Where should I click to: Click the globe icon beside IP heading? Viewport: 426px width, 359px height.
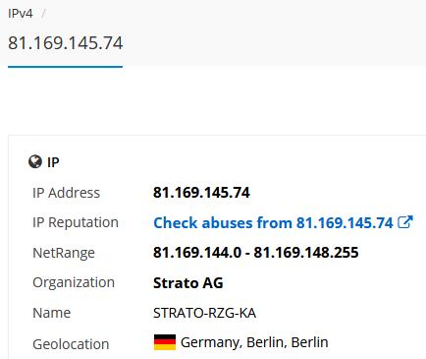pyautogui.click(x=35, y=161)
